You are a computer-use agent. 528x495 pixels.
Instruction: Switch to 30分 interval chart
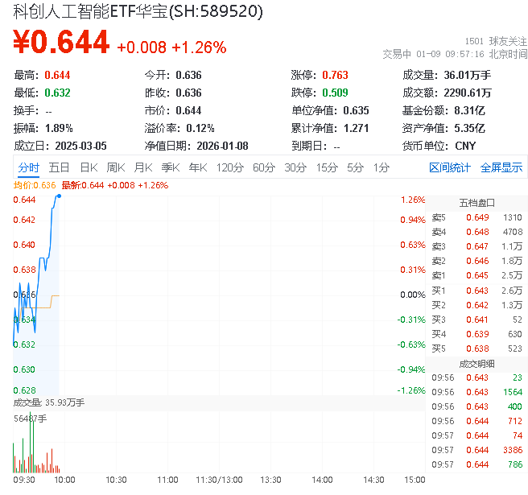[x=295, y=167]
